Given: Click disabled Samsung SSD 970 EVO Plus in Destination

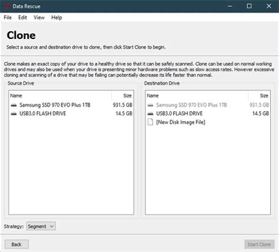Looking at the screenshot, I should tap(208, 105).
